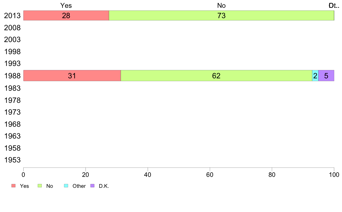This screenshot has height=212, width=342.
Task: Select the 1988 Yes segment labeled 31
Action: [72, 76]
